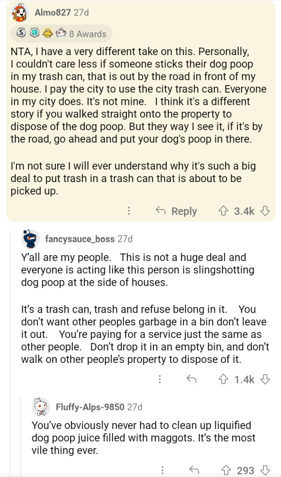Downvote fancysauce_boss's comment
281x477 pixels.
click(x=265, y=379)
